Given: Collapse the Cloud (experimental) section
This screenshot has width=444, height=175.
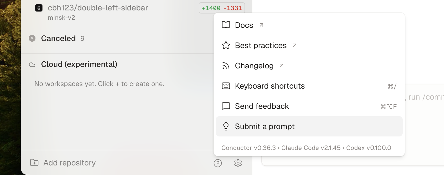Looking at the screenshot, I should click(x=79, y=64).
